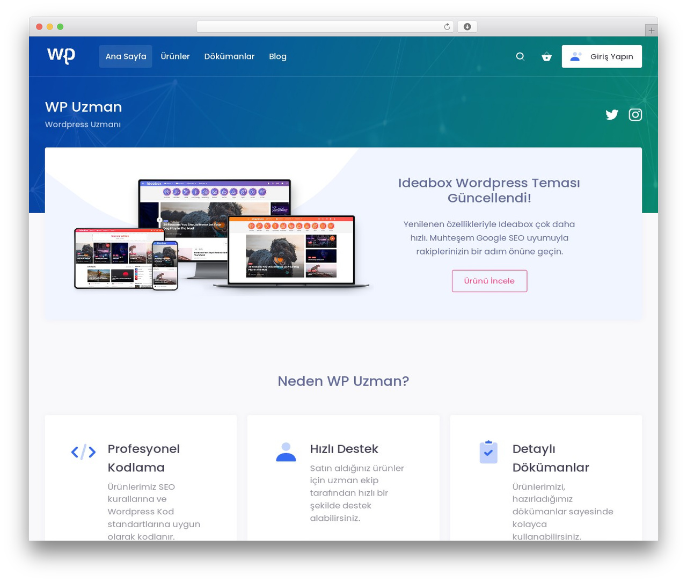Click the Neden WP Uzman? heading
The width and height of the screenshot is (687, 582).
point(343,381)
